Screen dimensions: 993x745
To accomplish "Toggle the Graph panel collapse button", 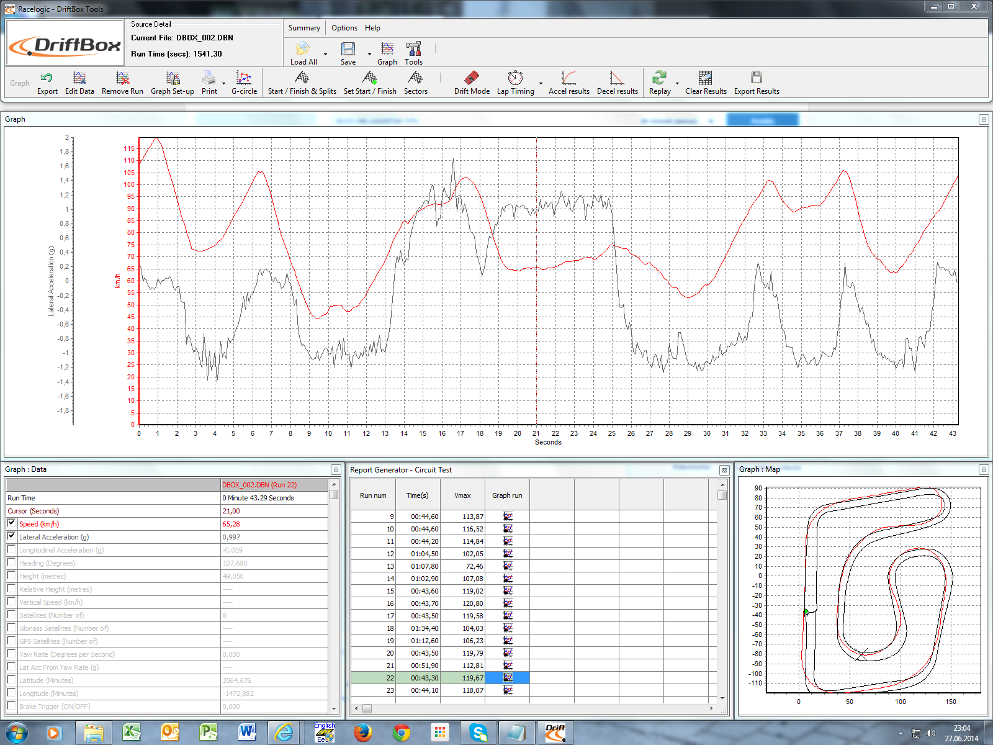I will coord(984,119).
